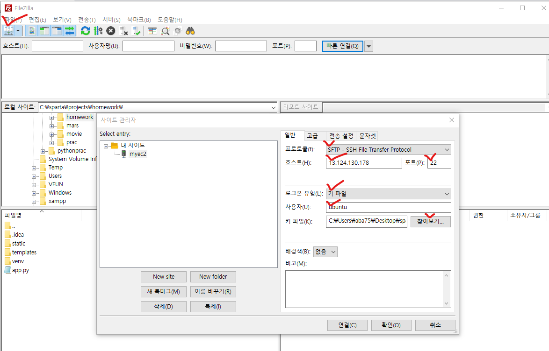The image size is (549, 351).
Task: Open the 배경색 color dropdown
Action: click(x=325, y=252)
